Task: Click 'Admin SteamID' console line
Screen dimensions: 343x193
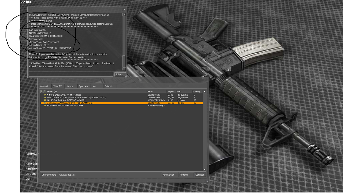Action: click(50, 48)
